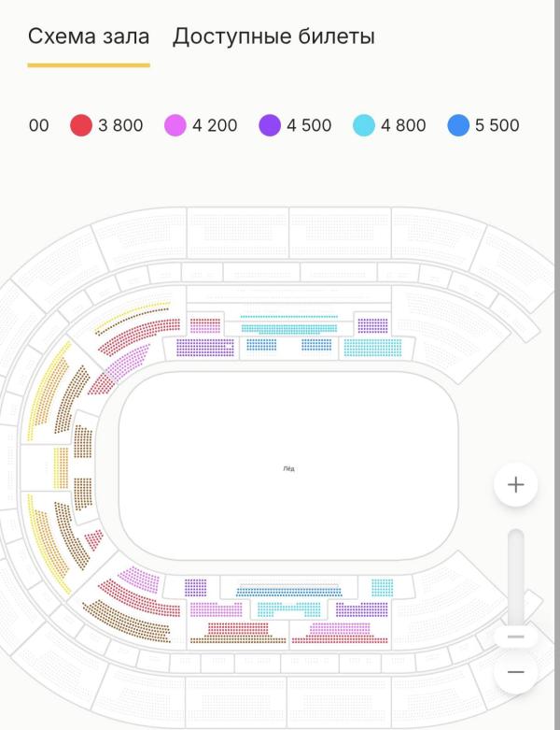Zoom out with the bottom minus button
Image resolution: width=560 pixels, height=730 pixels.
(516, 672)
